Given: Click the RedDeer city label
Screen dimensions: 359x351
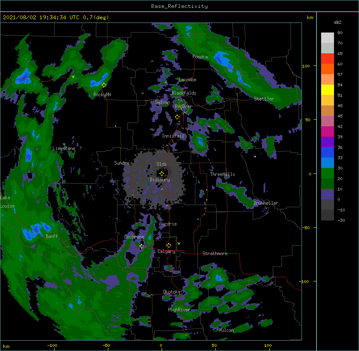Looking at the screenshot, I should tap(183, 106).
